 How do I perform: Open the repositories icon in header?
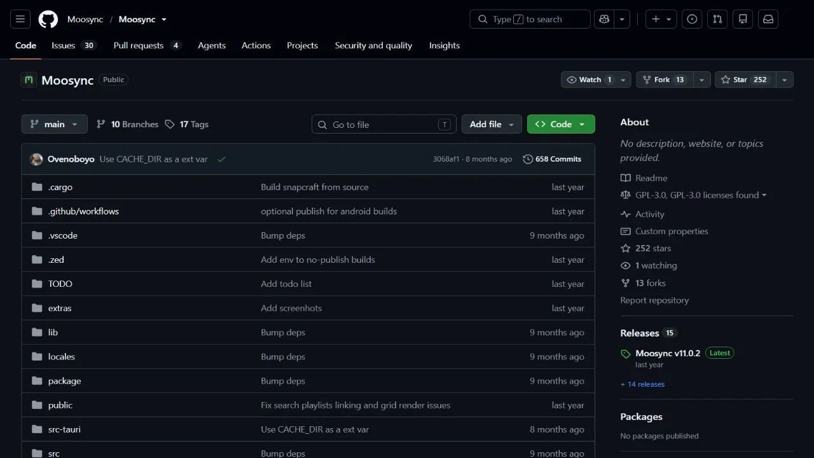pos(743,19)
